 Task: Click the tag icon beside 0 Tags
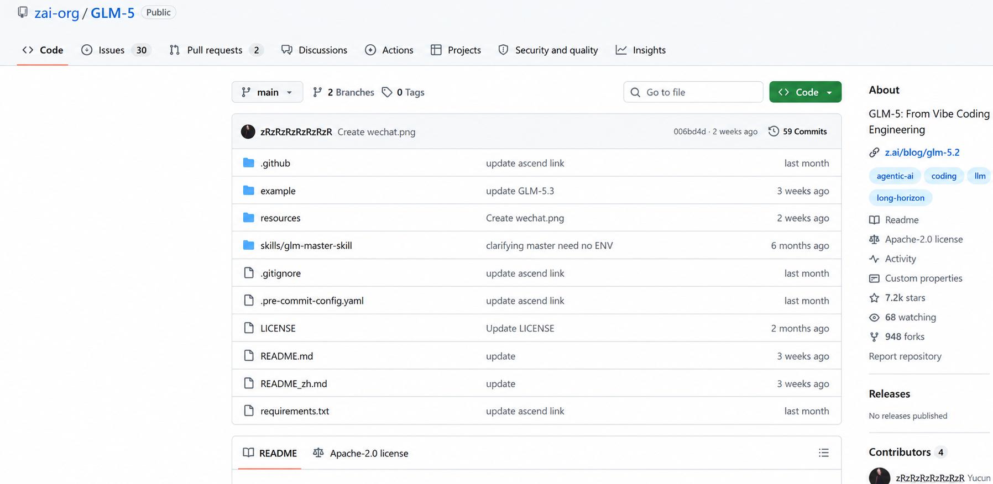[387, 92]
